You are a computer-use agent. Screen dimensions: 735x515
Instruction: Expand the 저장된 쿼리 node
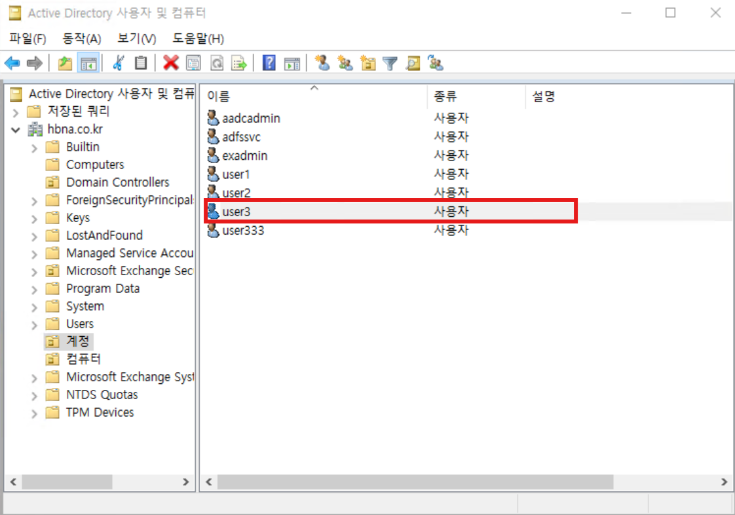click(x=16, y=112)
